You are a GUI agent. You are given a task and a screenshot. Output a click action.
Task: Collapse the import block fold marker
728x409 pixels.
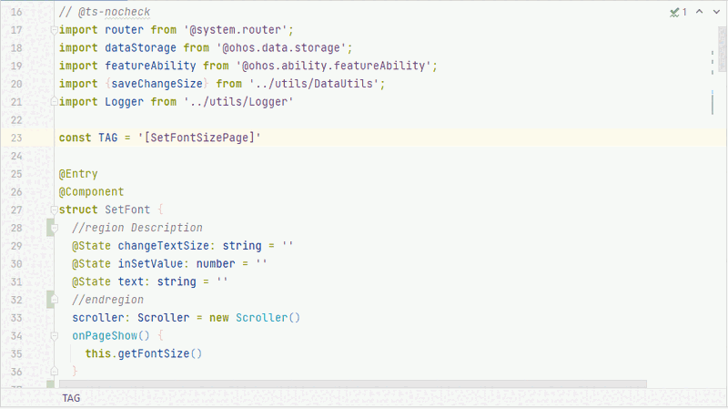[54, 30]
